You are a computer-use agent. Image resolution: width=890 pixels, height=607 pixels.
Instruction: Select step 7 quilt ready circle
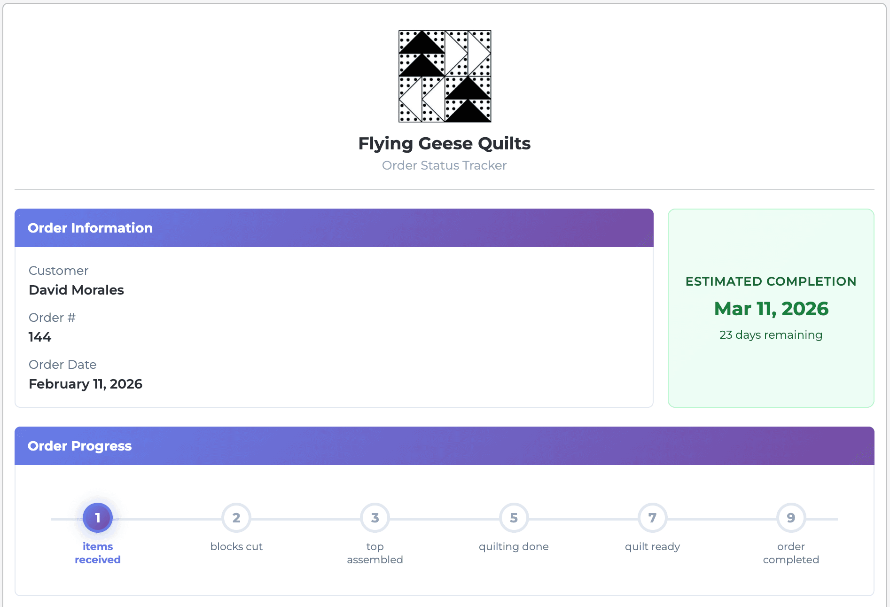pyautogui.click(x=652, y=517)
